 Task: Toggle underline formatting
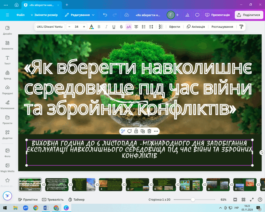click(x=114, y=27)
